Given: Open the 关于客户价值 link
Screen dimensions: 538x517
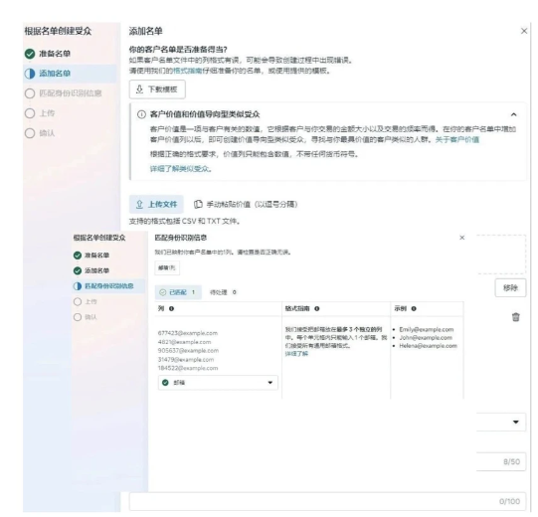Looking at the screenshot, I should point(457,139).
